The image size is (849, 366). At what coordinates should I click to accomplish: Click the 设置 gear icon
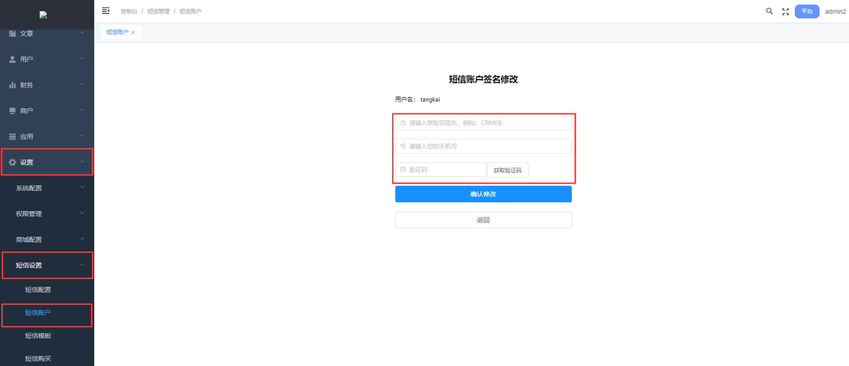12,162
